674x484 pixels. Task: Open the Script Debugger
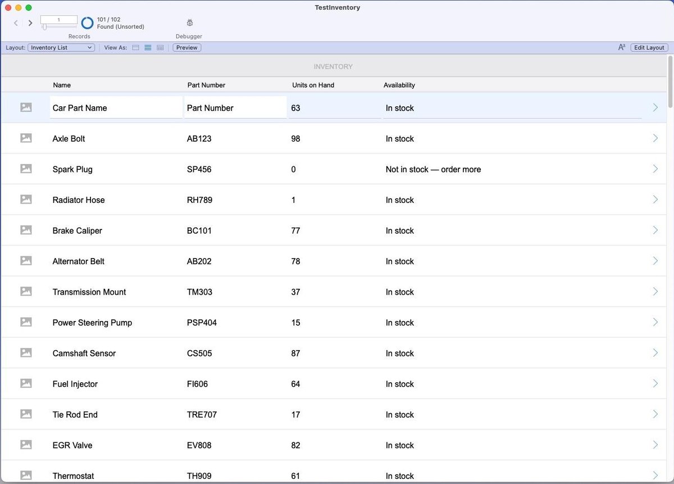(x=189, y=22)
